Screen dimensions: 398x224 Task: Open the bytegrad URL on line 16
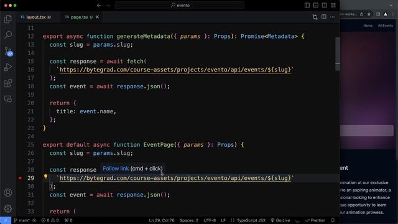coord(175,70)
